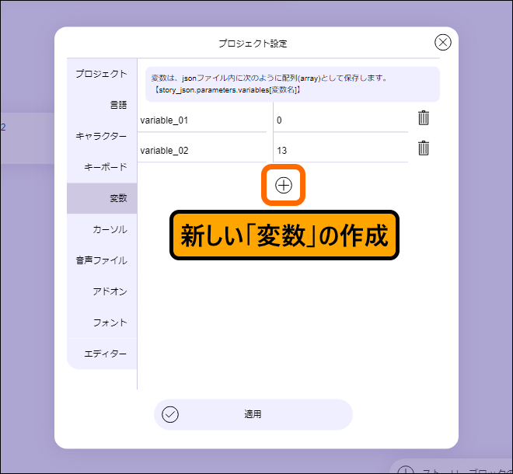Delete variable_01 with its trash icon

[x=424, y=118]
